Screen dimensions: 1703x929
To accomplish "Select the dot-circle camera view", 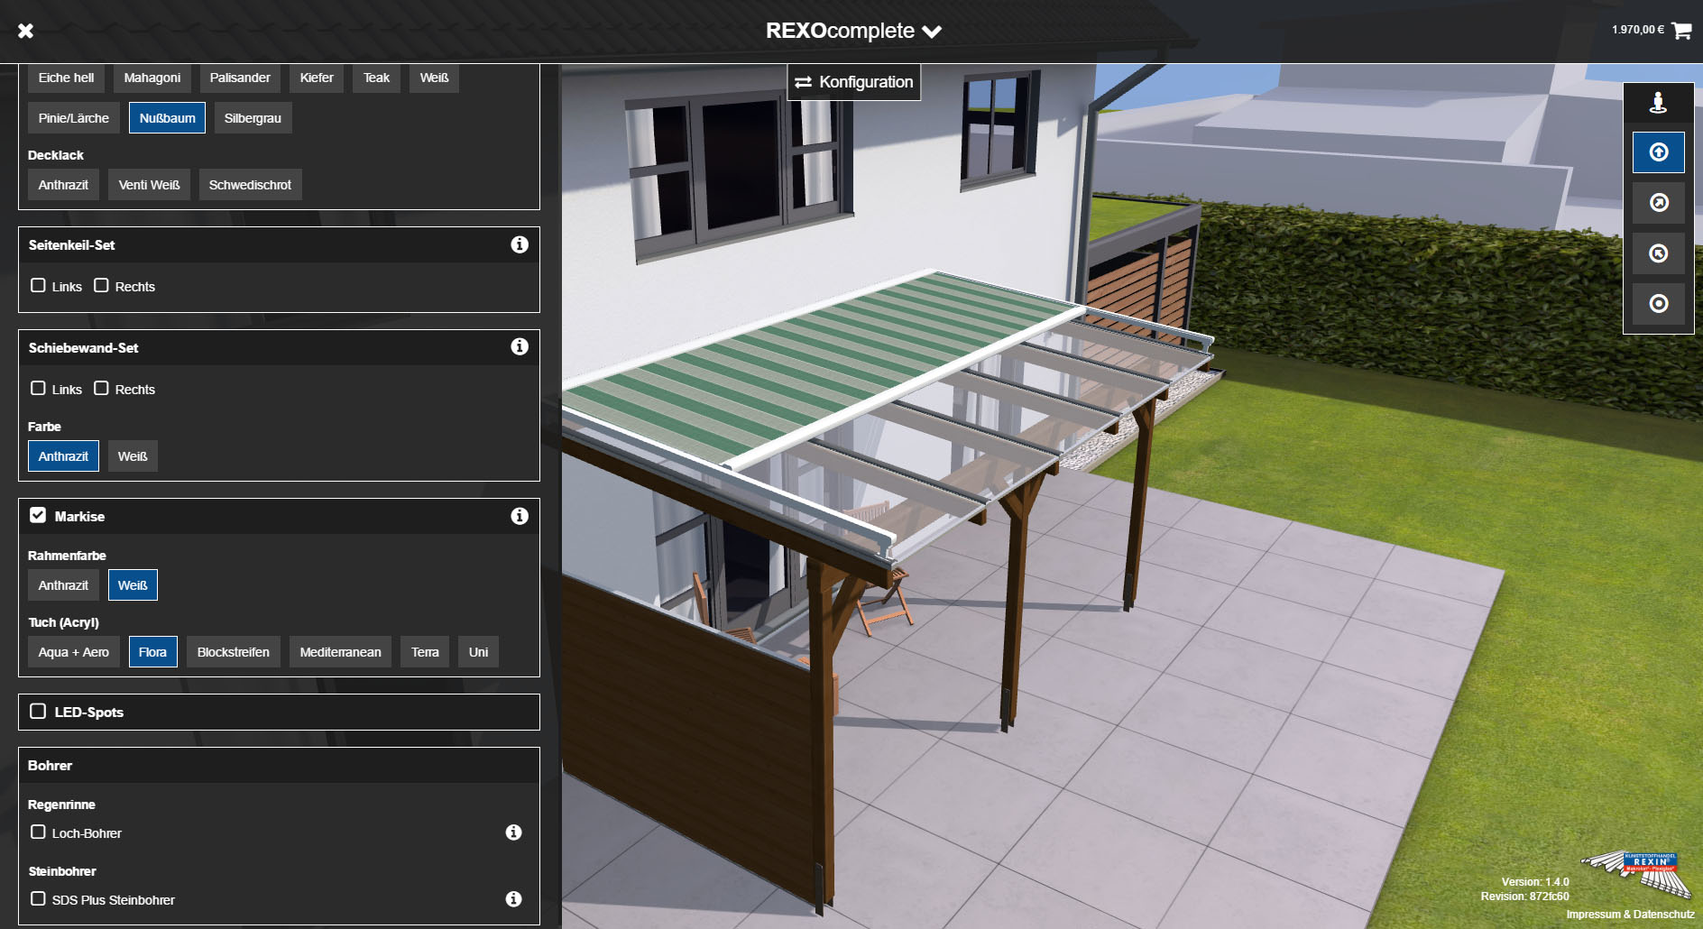I will (x=1658, y=304).
